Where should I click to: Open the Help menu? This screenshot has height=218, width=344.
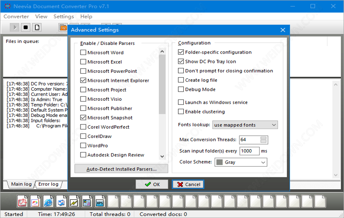click(86, 17)
